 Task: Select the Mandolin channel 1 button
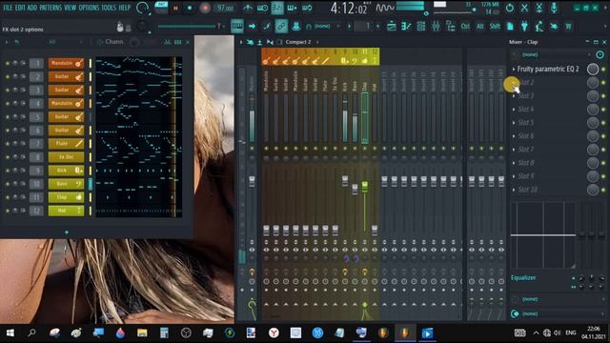[66, 63]
